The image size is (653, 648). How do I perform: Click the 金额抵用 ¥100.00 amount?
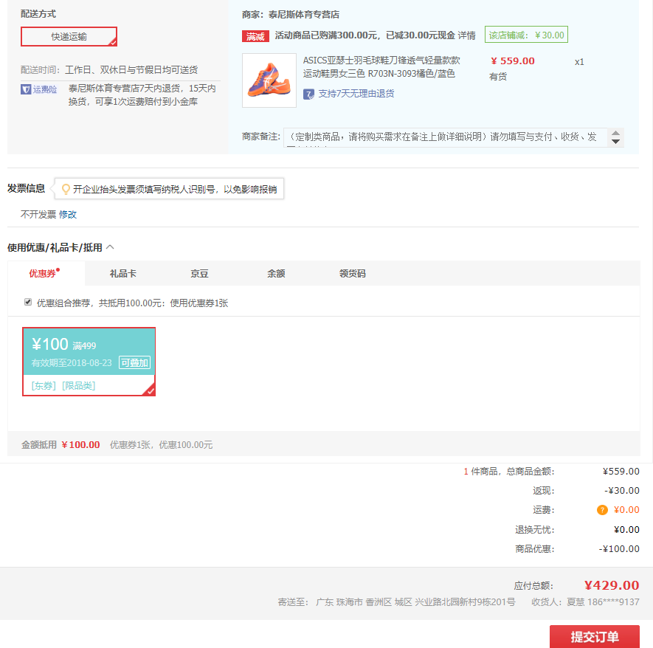click(x=80, y=445)
